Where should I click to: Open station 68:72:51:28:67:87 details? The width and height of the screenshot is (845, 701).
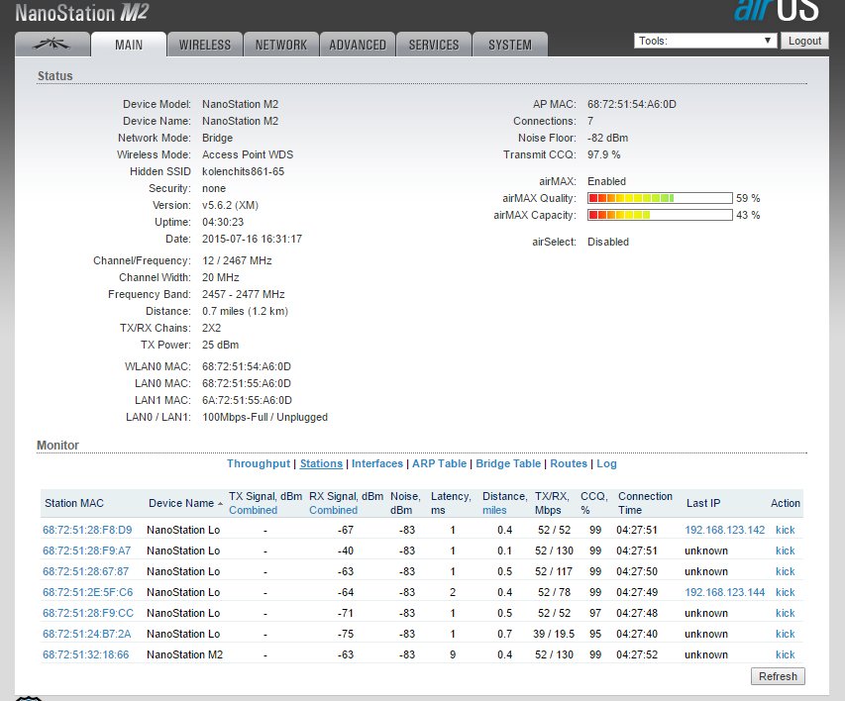coord(85,571)
